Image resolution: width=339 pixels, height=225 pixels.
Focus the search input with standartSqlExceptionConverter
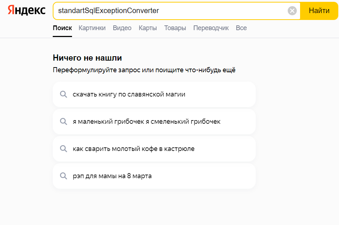coord(171,11)
